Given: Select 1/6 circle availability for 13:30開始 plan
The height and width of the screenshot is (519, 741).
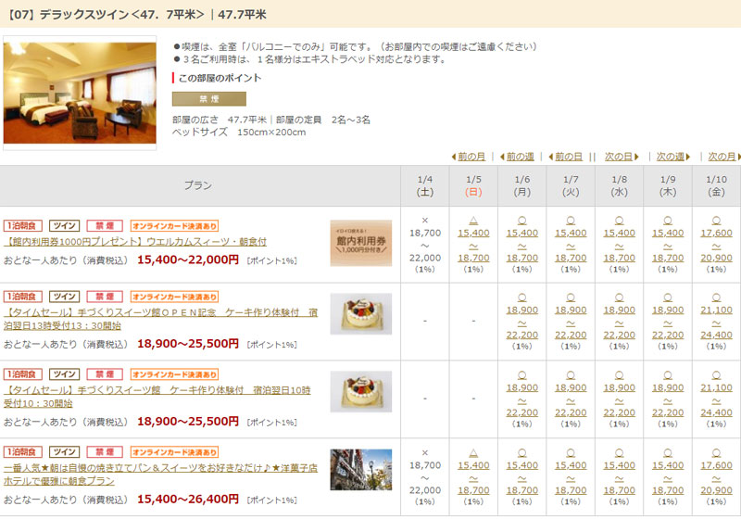Looking at the screenshot, I should 522,297.
